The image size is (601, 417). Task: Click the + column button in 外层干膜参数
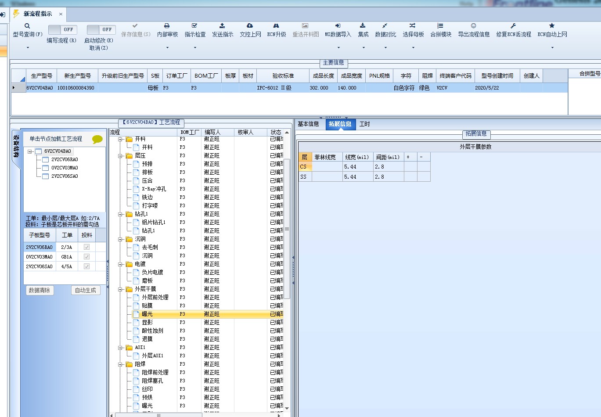coord(410,157)
